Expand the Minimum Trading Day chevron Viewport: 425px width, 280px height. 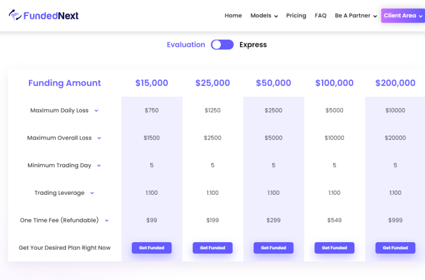[x=99, y=165]
